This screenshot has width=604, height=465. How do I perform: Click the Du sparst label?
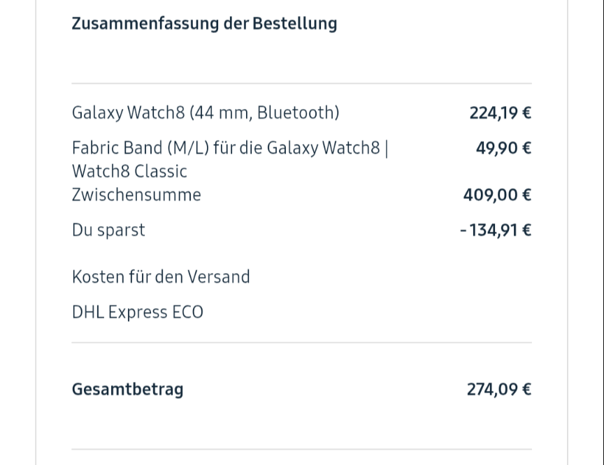pos(108,230)
